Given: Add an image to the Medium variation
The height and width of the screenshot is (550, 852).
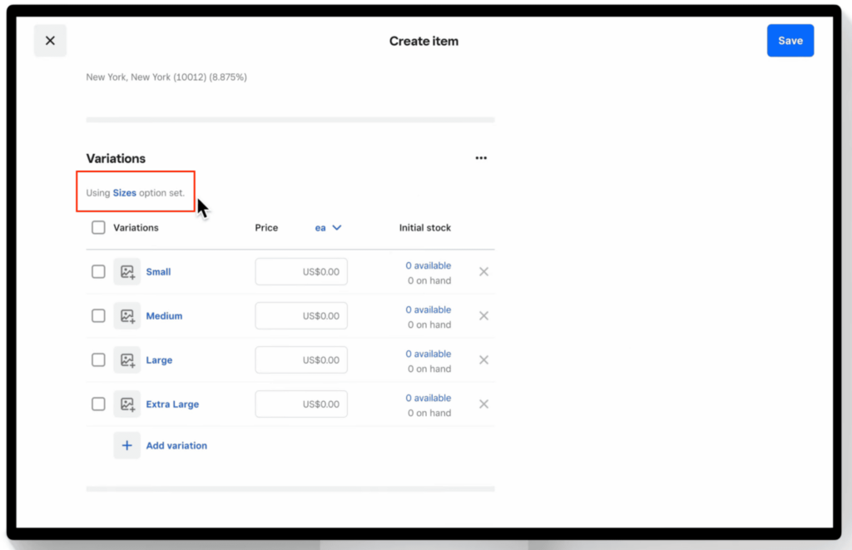Looking at the screenshot, I should click(x=127, y=315).
